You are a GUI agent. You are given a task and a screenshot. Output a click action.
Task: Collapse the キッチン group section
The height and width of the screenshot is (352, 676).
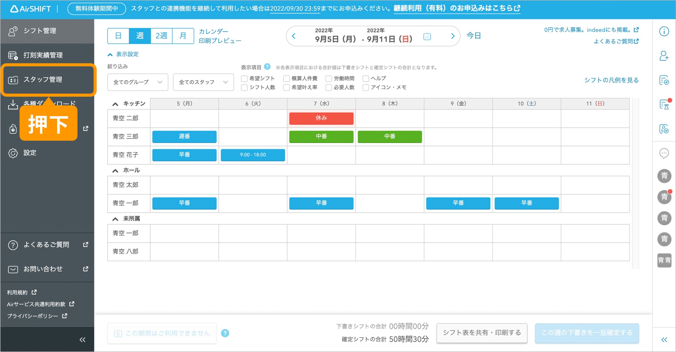pyautogui.click(x=115, y=104)
